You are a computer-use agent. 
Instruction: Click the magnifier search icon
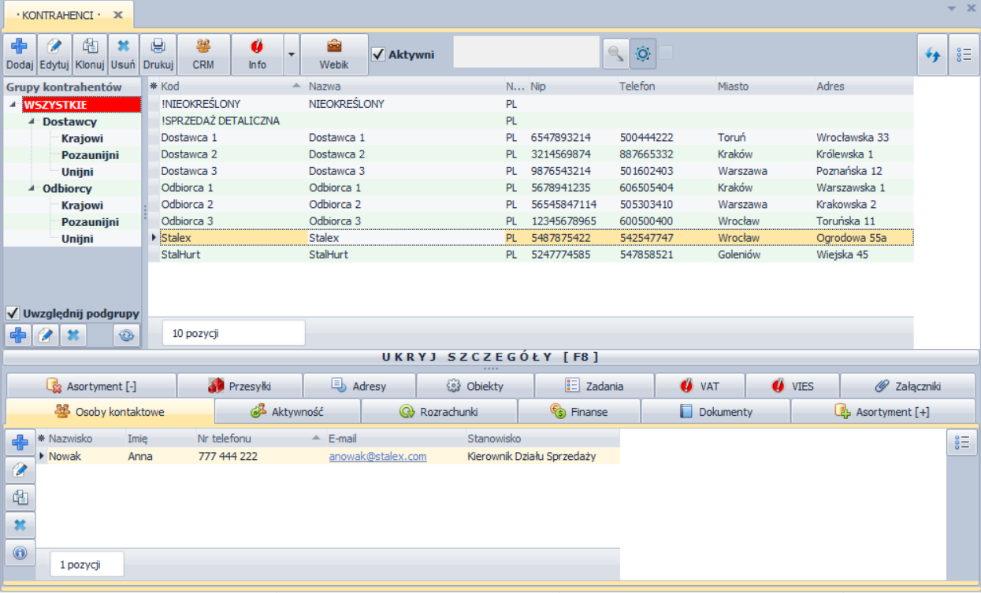[x=615, y=54]
